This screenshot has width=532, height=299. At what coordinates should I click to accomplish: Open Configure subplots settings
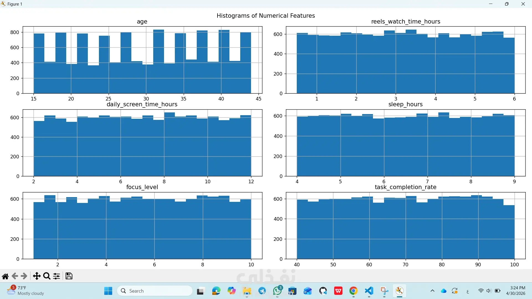pos(57,276)
